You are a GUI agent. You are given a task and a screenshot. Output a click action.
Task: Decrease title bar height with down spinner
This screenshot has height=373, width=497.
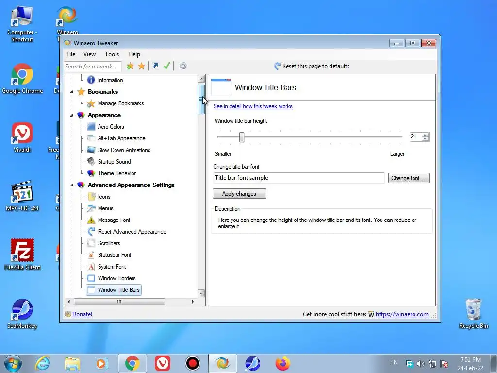tap(425, 139)
